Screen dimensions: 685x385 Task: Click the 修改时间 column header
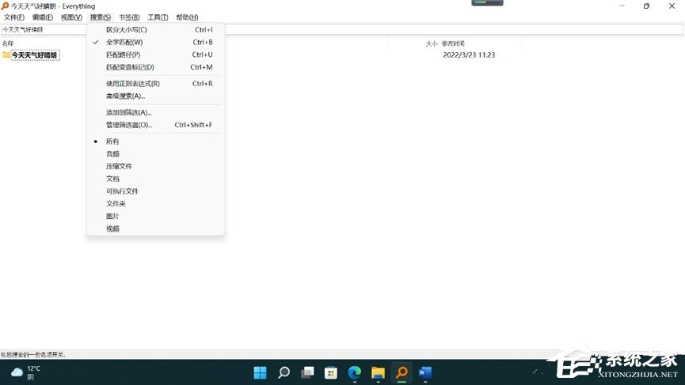point(453,43)
